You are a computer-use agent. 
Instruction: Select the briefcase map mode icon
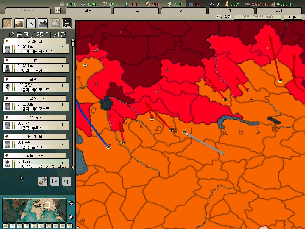pos(63,225)
